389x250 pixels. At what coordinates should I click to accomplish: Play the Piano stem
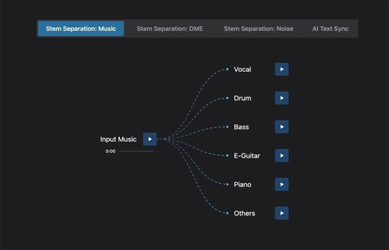(x=282, y=185)
